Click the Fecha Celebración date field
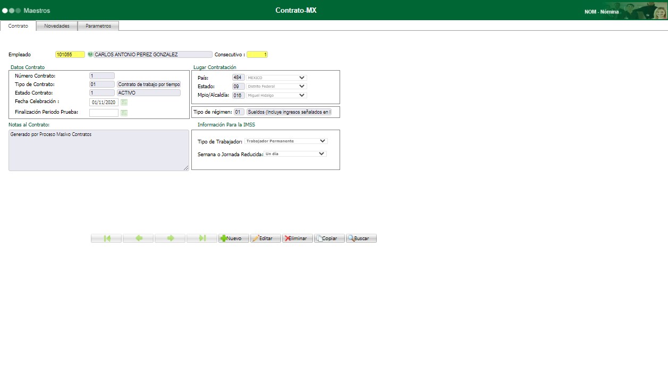Image resolution: width=668 pixels, height=374 pixels. [104, 103]
